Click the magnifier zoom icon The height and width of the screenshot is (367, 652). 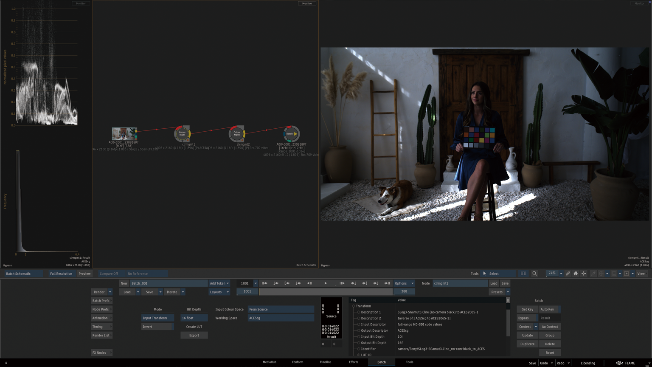[534, 274]
